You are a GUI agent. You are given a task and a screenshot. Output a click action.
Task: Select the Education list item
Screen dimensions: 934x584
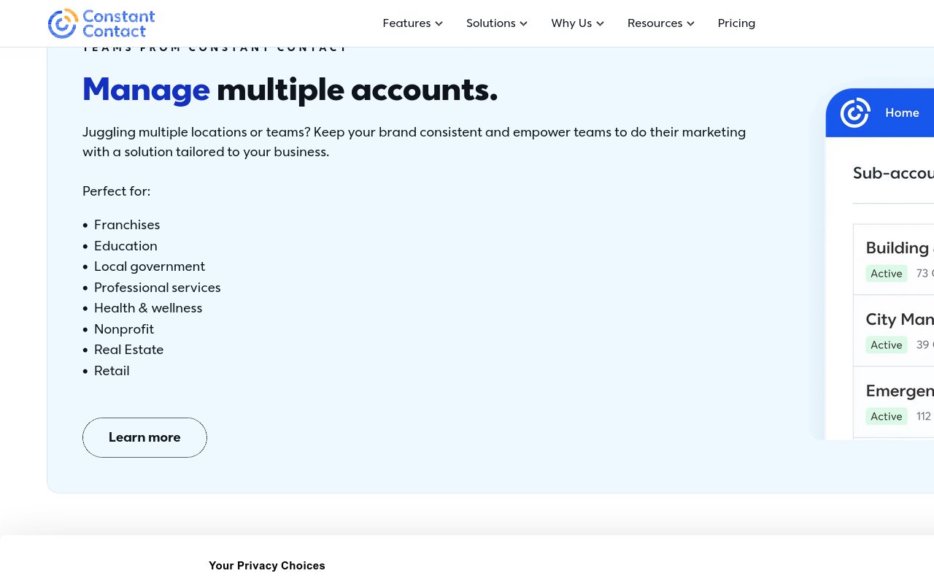(x=126, y=246)
